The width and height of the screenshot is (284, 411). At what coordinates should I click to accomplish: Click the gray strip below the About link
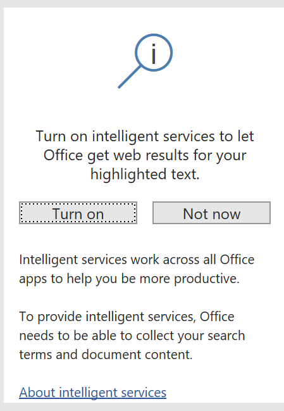click(142, 407)
